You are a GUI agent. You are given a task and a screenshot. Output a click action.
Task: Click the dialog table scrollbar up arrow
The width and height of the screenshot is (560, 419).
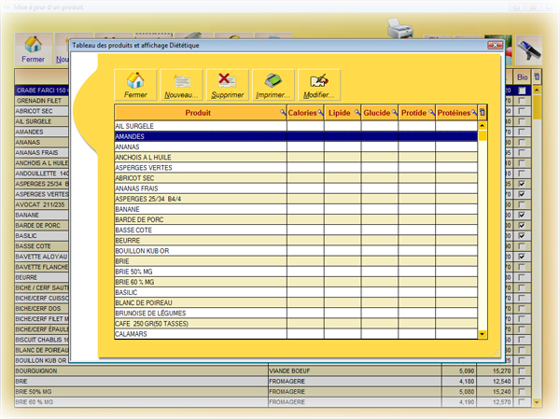(483, 125)
